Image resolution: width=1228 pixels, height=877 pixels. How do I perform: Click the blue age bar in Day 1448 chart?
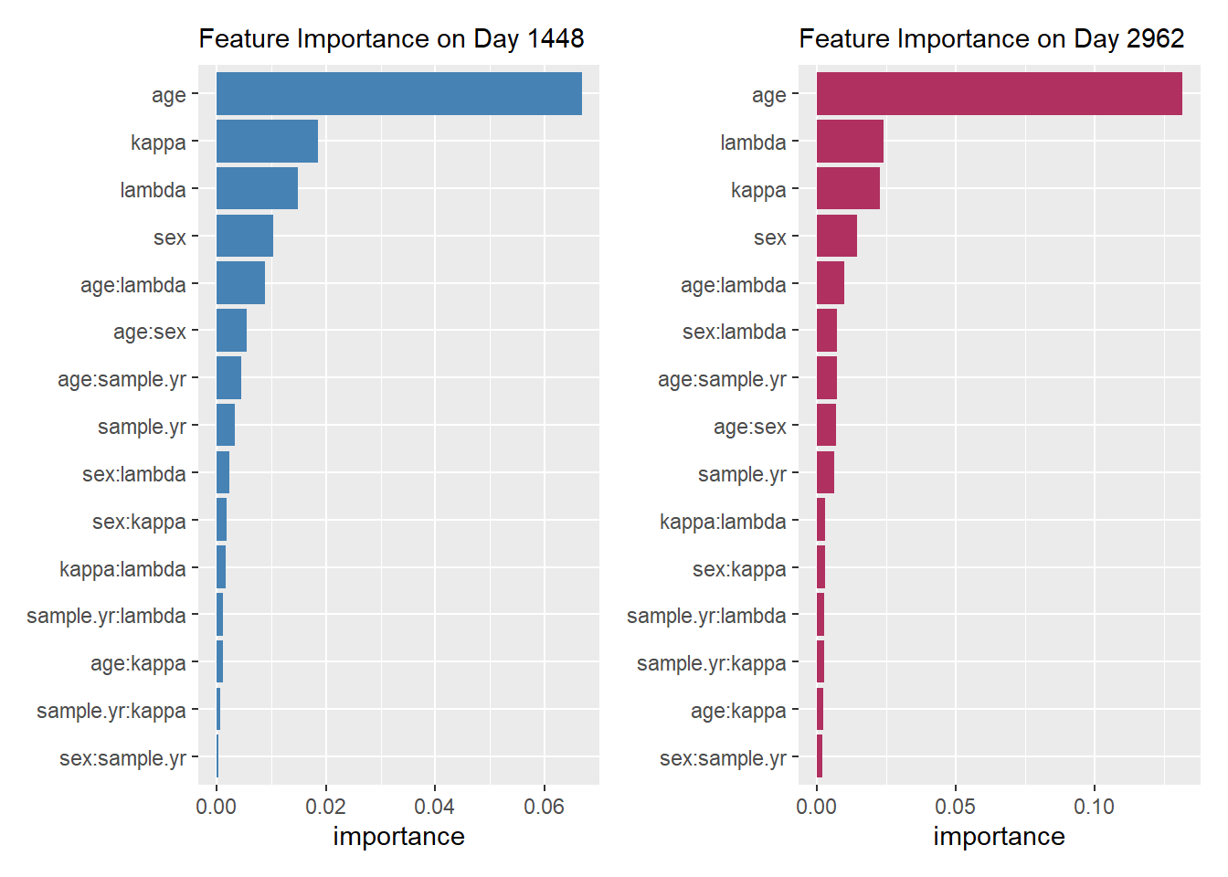pos(398,94)
